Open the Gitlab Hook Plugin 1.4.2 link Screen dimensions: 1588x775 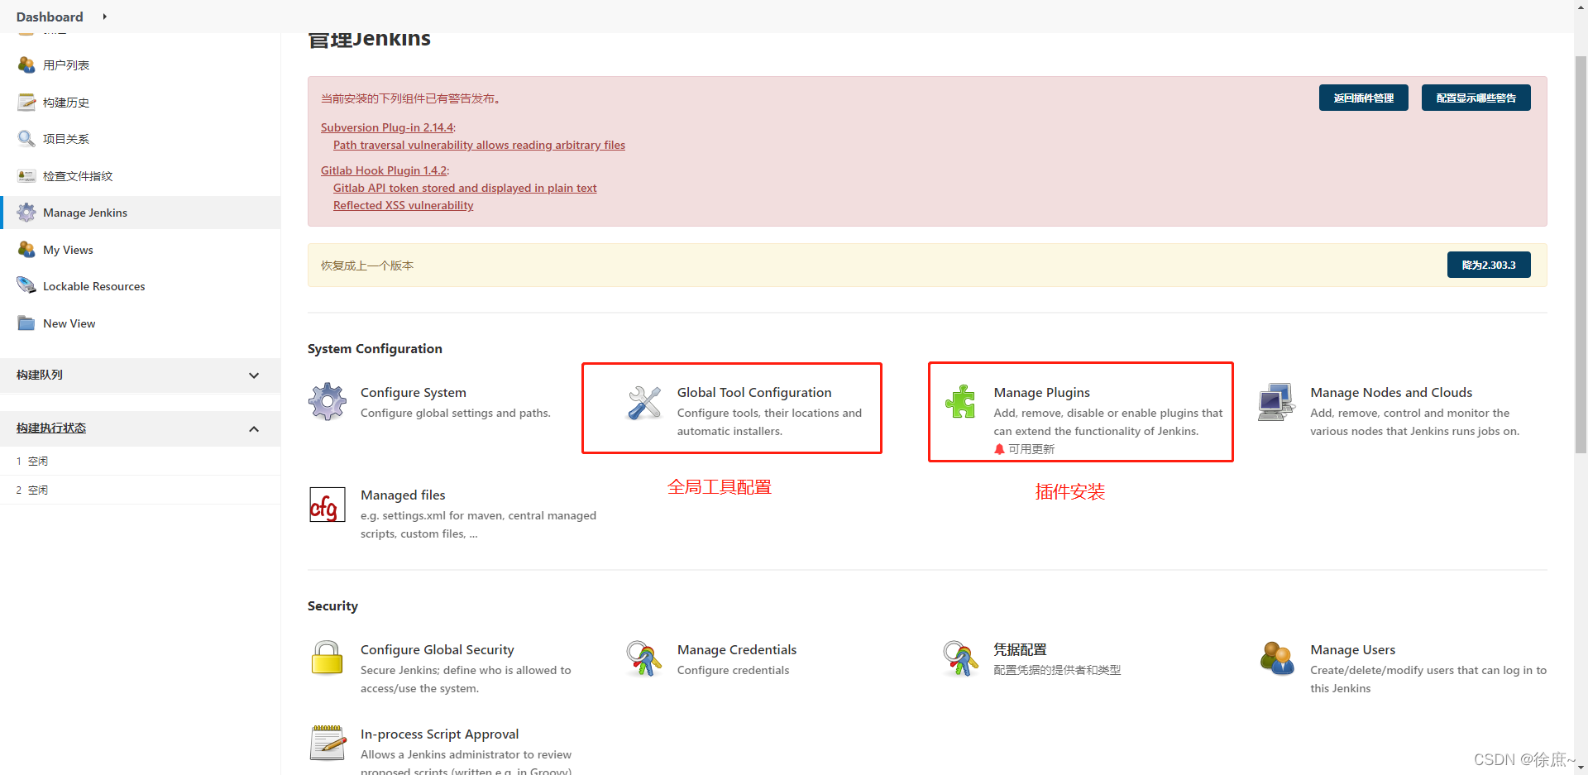[x=384, y=170]
